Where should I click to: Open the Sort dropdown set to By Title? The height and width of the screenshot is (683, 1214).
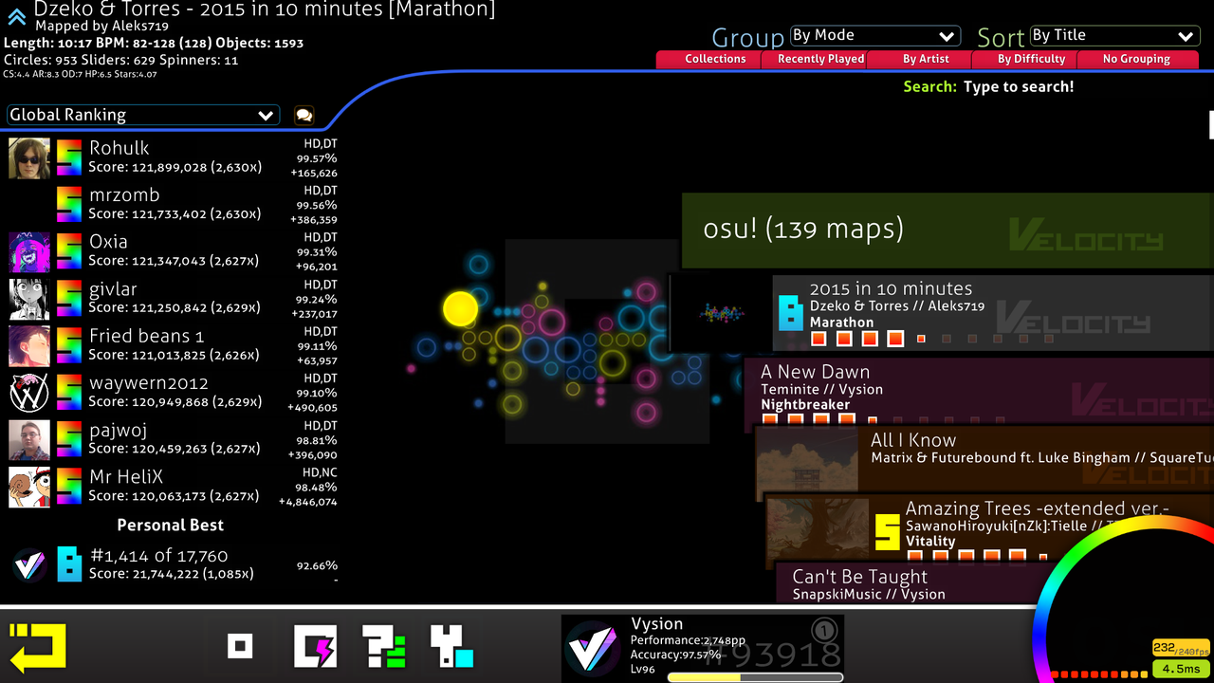click(1115, 36)
